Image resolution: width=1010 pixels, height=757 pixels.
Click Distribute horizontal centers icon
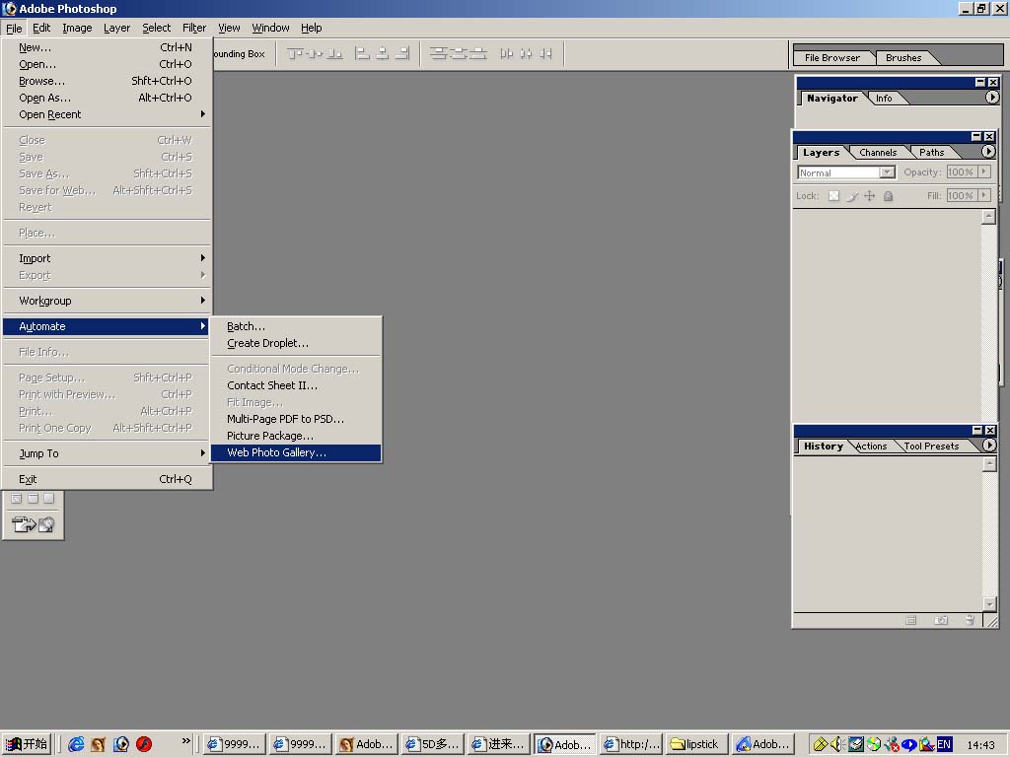click(527, 53)
